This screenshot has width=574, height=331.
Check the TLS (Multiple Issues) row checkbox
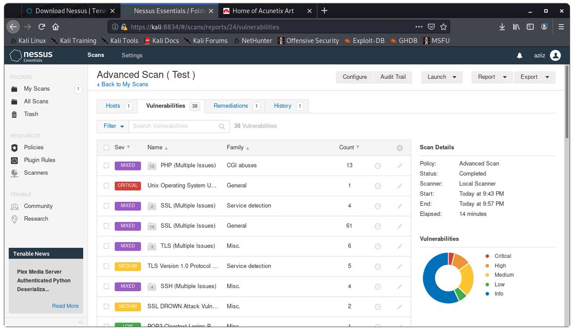[x=106, y=246]
